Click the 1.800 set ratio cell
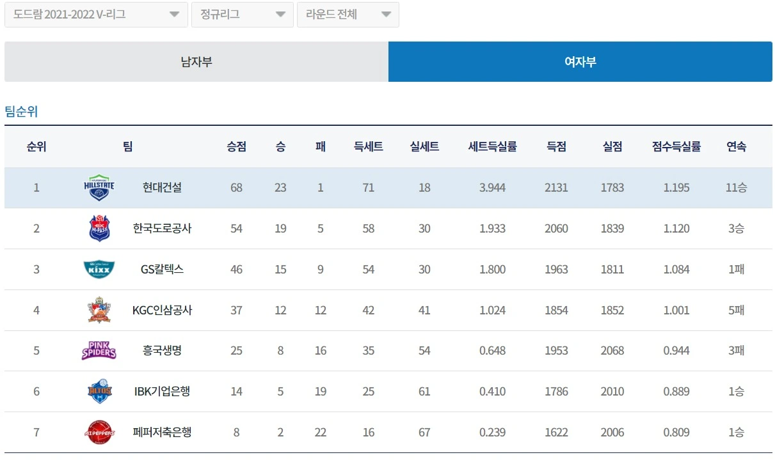 [x=493, y=270]
